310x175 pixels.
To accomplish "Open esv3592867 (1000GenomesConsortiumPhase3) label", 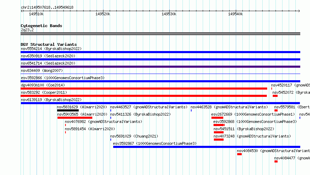I will click(x=155, y=143).
